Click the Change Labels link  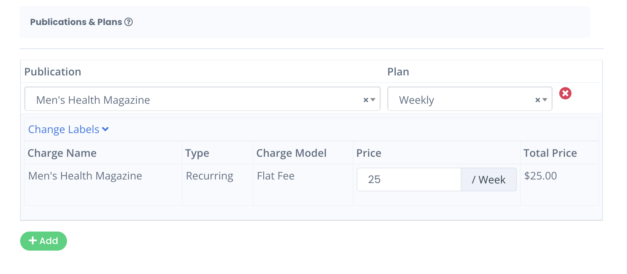click(x=64, y=129)
